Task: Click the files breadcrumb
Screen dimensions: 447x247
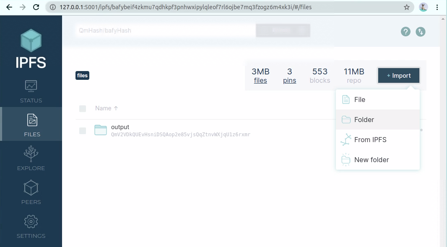Action: [x=82, y=76]
